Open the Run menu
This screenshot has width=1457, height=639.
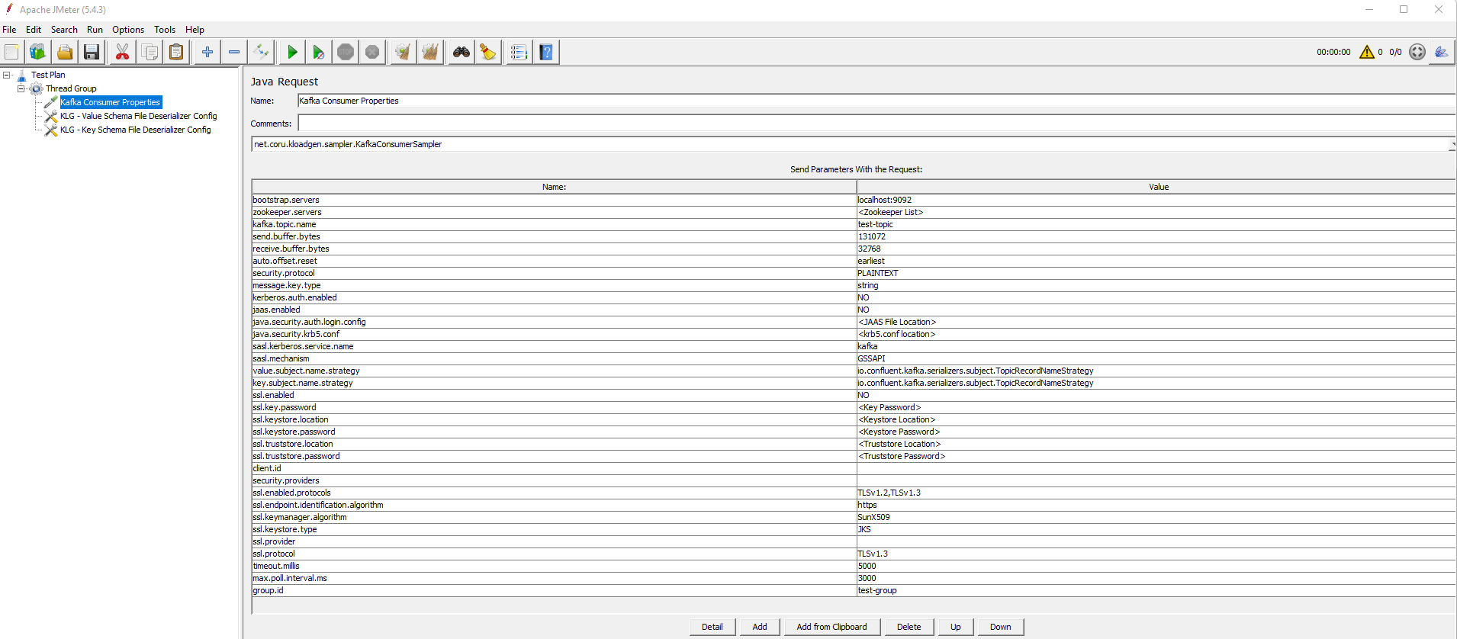95,30
